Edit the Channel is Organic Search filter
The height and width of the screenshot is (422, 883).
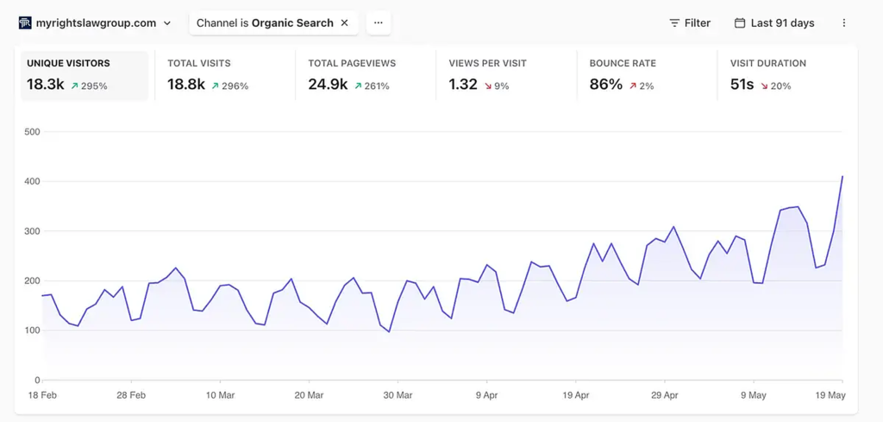tap(265, 23)
